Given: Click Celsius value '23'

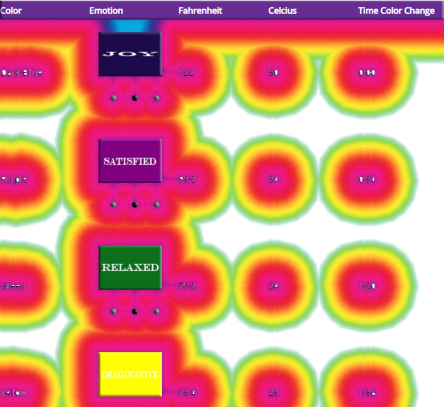Looking at the screenshot, I should click(x=273, y=393).
